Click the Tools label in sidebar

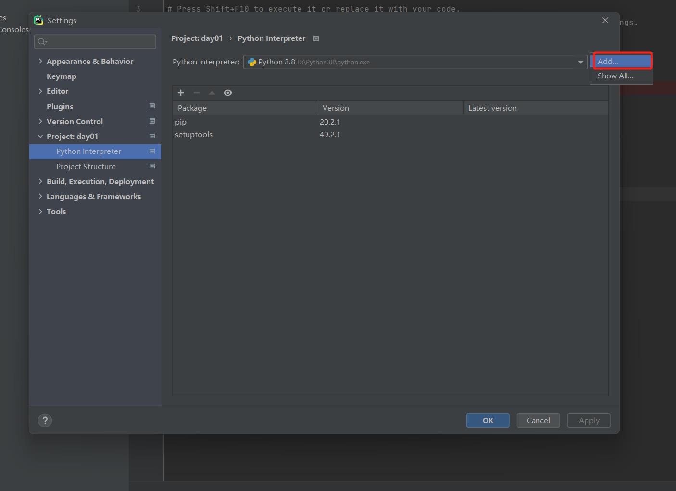point(56,211)
